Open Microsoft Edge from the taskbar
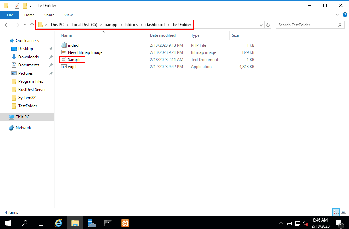349x229 pixels. [58, 223]
